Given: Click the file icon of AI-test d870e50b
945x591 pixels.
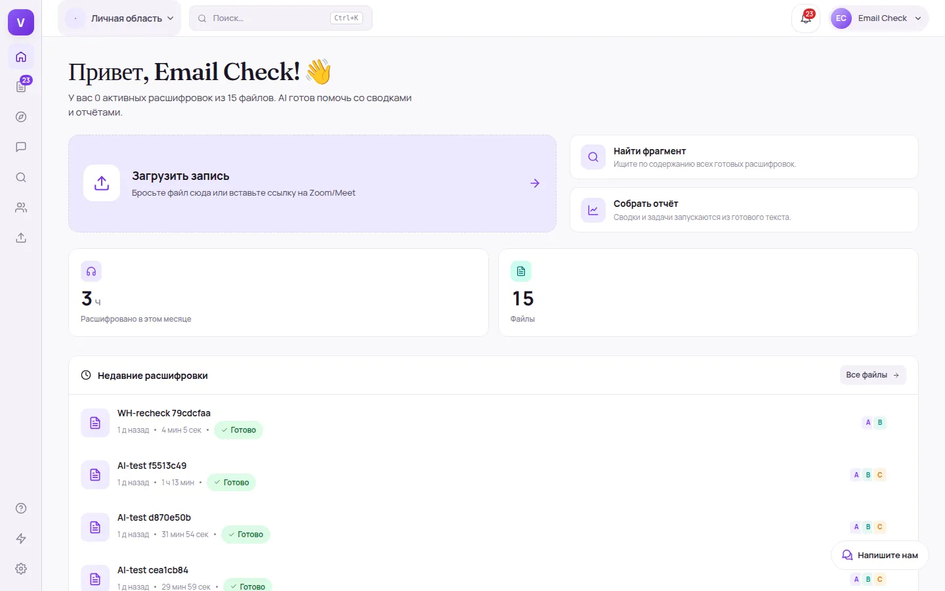Looking at the screenshot, I should tap(95, 527).
